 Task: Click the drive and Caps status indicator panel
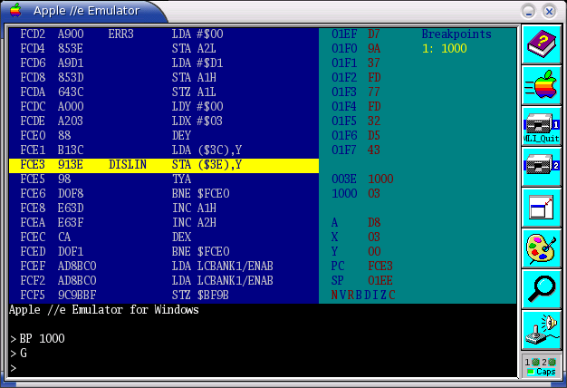tap(542, 366)
